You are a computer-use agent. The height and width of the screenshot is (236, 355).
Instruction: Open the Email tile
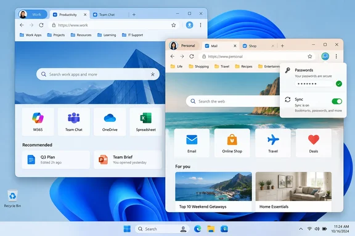click(x=192, y=143)
